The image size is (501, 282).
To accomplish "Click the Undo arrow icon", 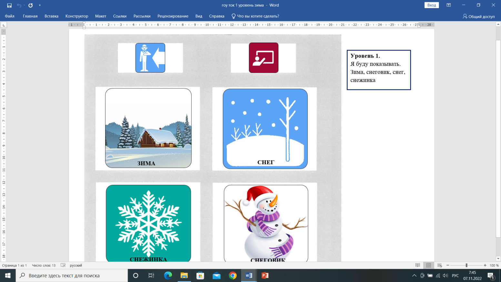I will click(x=19, y=5).
